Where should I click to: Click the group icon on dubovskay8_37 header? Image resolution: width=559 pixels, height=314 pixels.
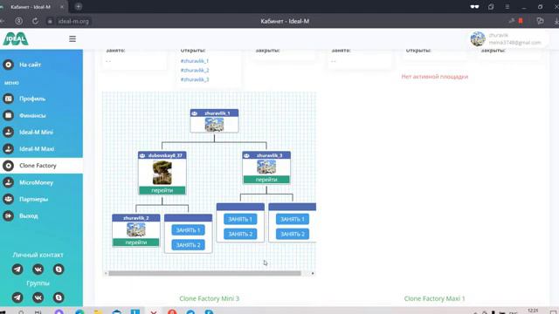(142, 155)
